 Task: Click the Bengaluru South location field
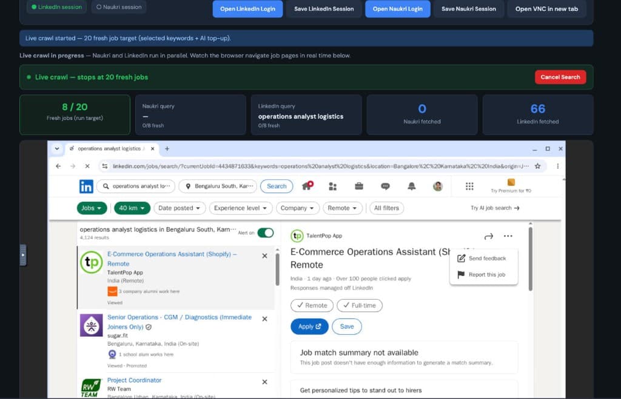pos(218,186)
